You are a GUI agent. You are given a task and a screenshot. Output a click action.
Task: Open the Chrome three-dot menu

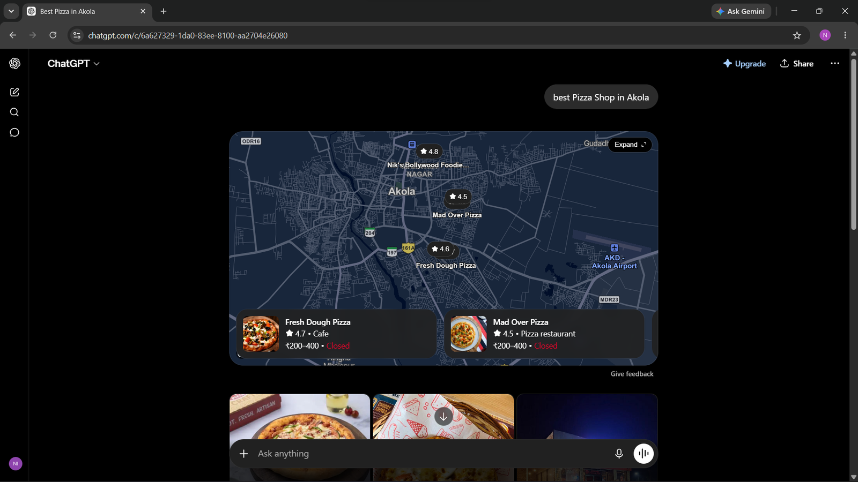(x=845, y=35)
